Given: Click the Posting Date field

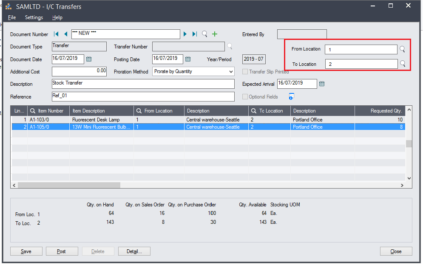Looking at the screenshot, I should pos(167,59).
